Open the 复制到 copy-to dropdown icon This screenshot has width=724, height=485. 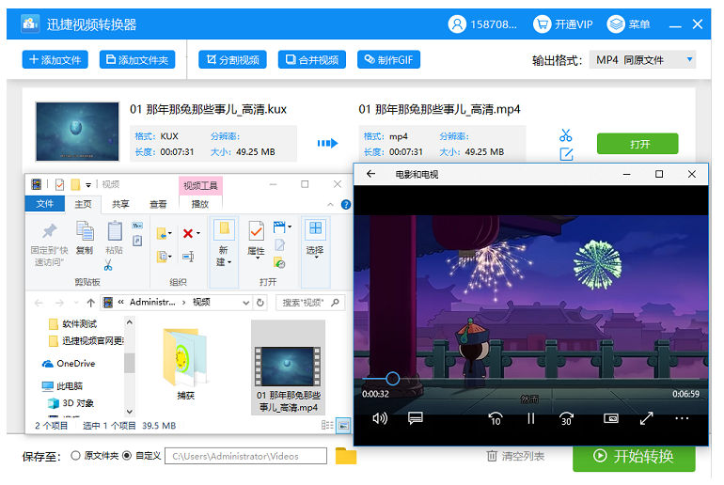[164, 256]
